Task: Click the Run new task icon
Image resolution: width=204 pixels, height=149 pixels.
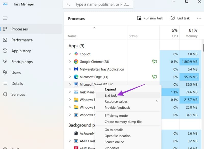Action: 139,18
